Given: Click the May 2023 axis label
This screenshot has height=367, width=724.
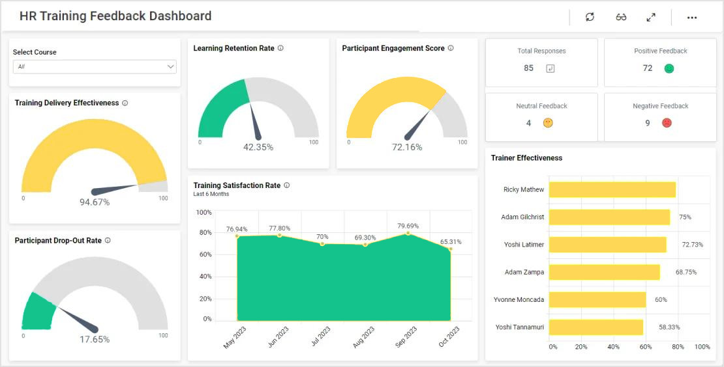Looking at the screenshot, I should (235, 338).
